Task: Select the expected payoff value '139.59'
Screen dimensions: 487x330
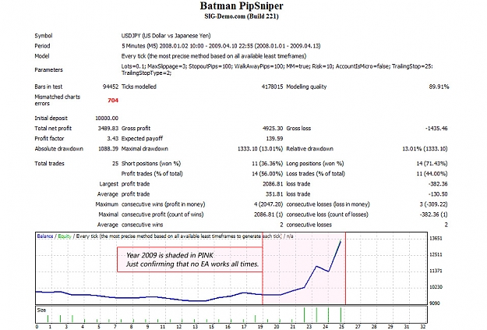Action: pyautogui.click(x=274, y=139)
